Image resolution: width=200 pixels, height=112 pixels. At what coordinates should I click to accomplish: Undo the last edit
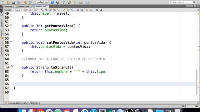point(25,2)
